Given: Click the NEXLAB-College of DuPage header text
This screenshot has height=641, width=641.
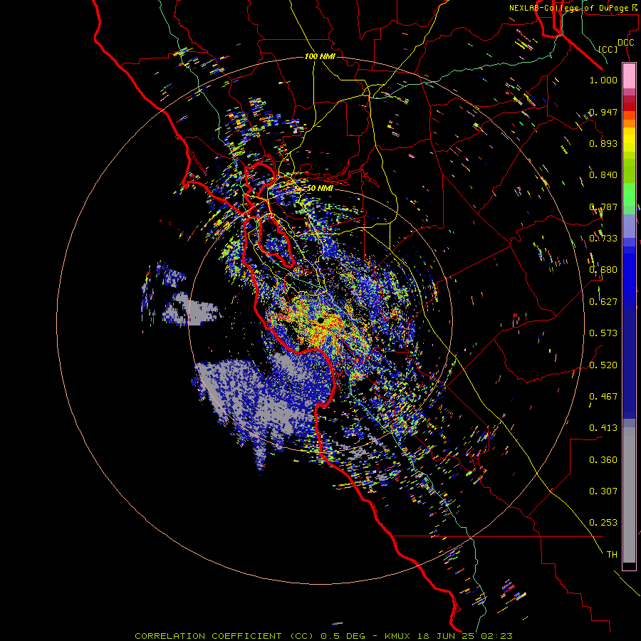Looking at the screenshot, I should [573, 8].
